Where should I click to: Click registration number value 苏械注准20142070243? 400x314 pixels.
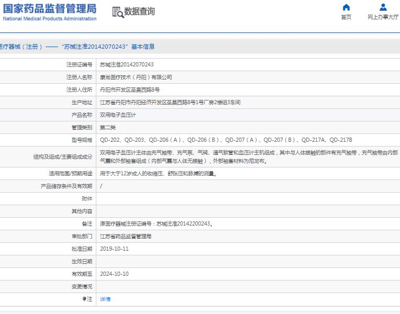point(127,64)
